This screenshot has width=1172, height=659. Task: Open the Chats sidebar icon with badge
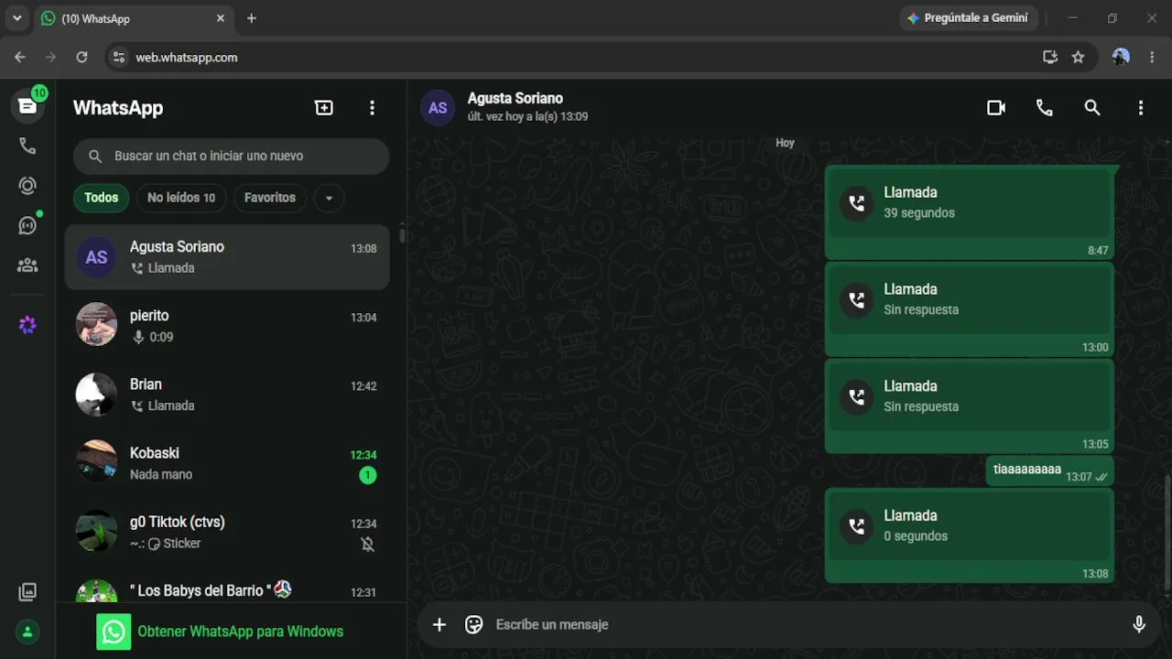(27, 106)
